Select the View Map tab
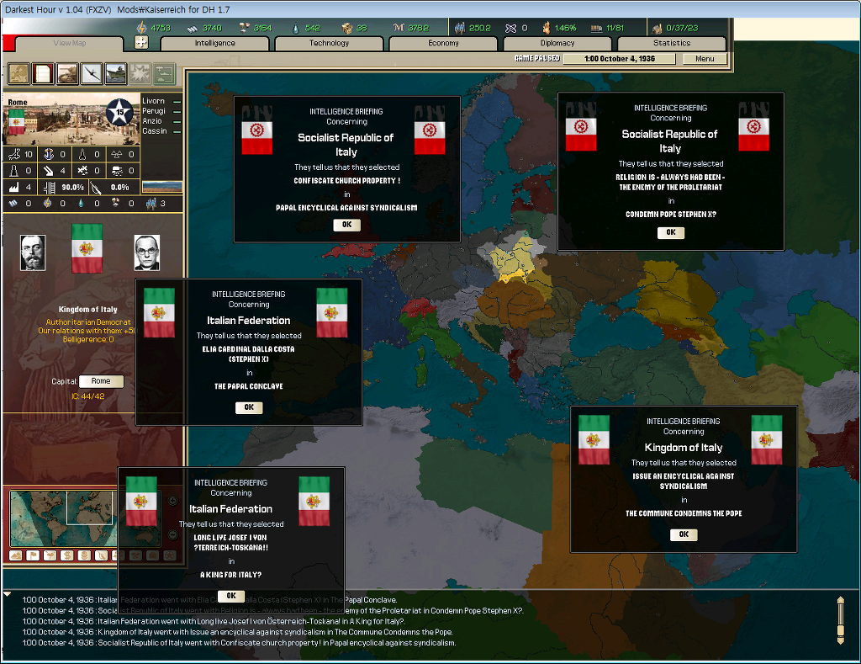861x664 pixels. click(69, 43)
